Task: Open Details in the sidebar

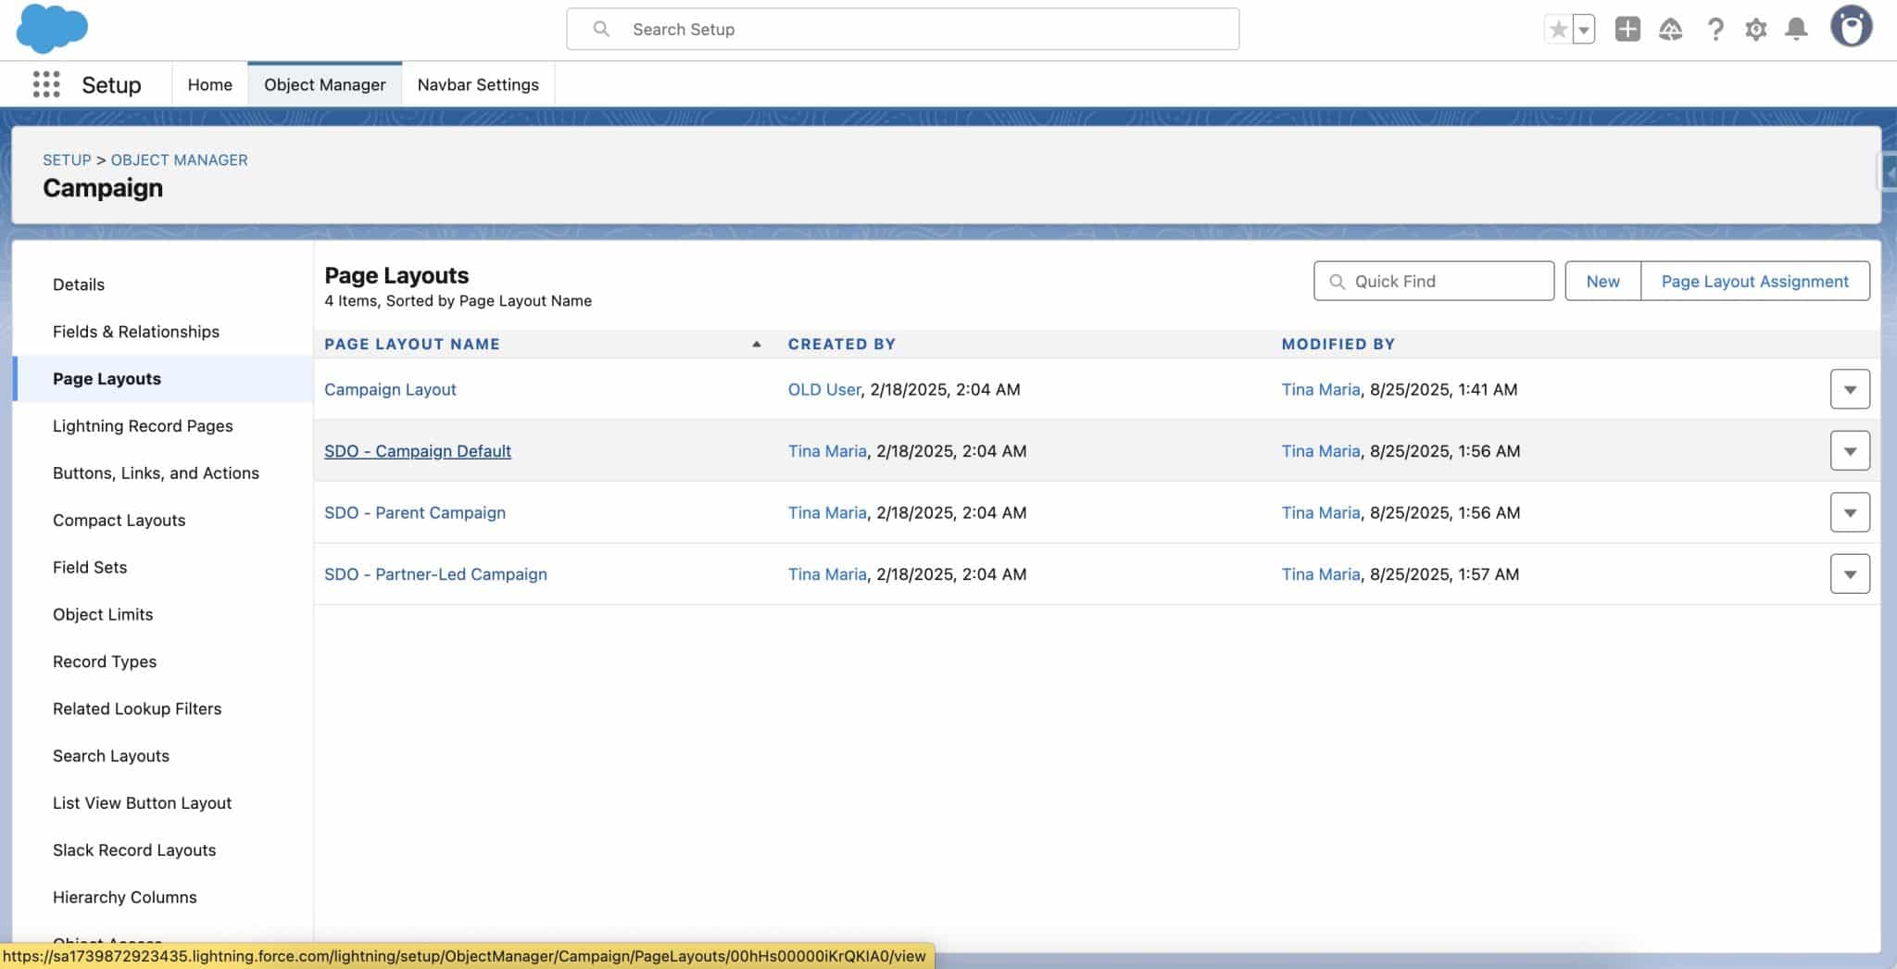Action: click(x=79, y=284)
